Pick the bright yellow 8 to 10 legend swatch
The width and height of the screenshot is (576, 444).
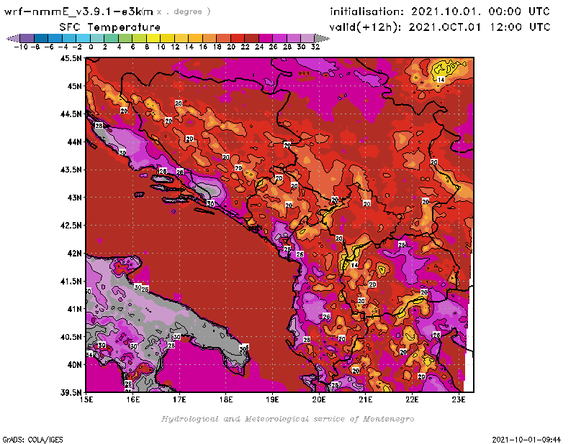pos(153,38)
